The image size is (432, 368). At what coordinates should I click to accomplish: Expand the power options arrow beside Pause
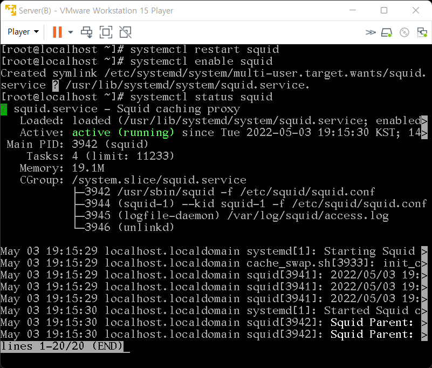(71, 32)
